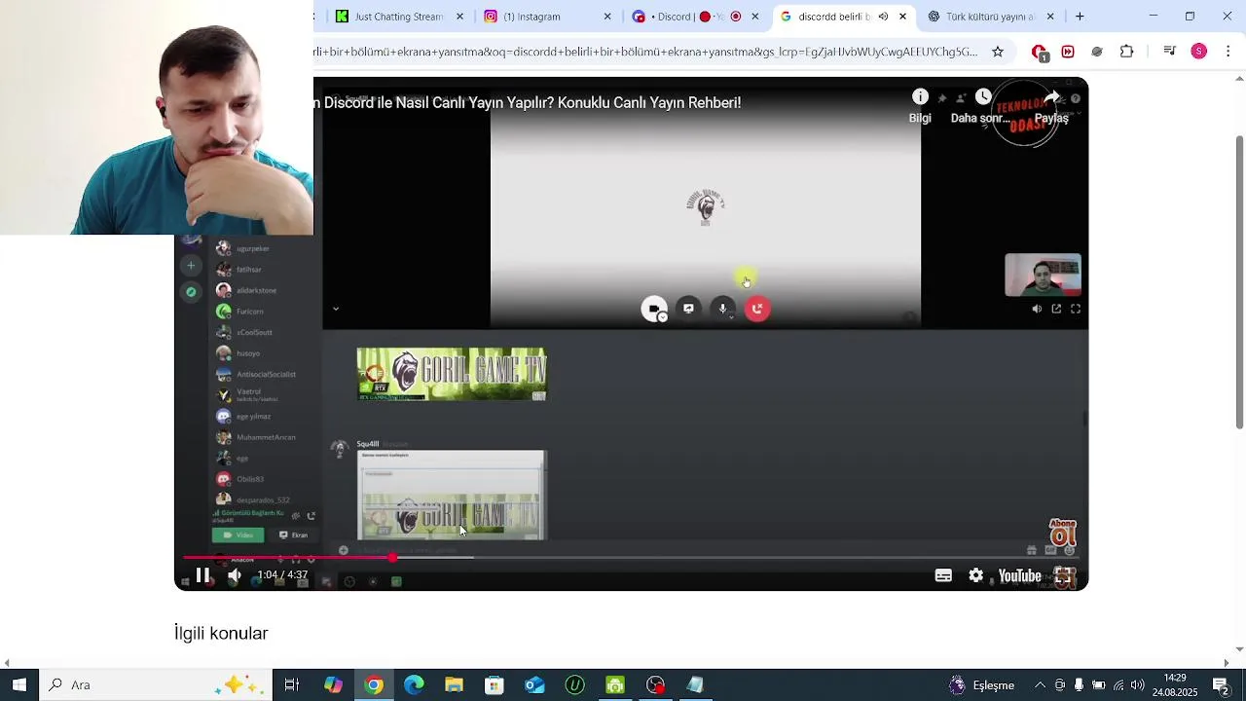Enter fullscreen on the embedded video

(x=1064, y=576)
